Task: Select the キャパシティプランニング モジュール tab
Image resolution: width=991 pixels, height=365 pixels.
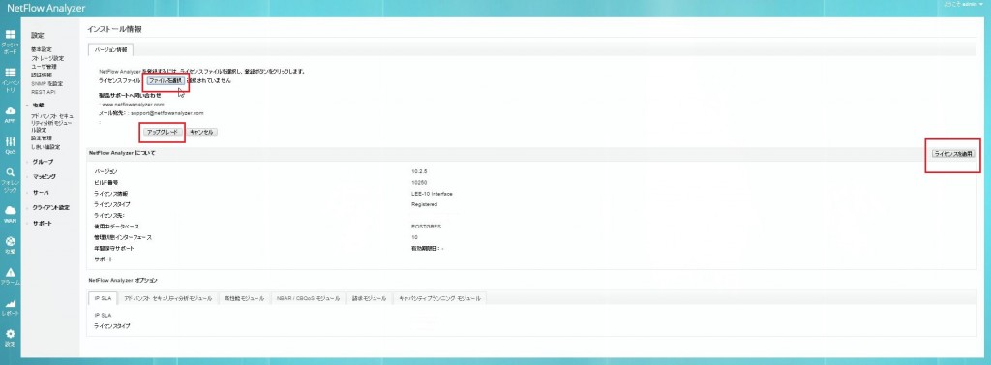Action: (439, 298)
